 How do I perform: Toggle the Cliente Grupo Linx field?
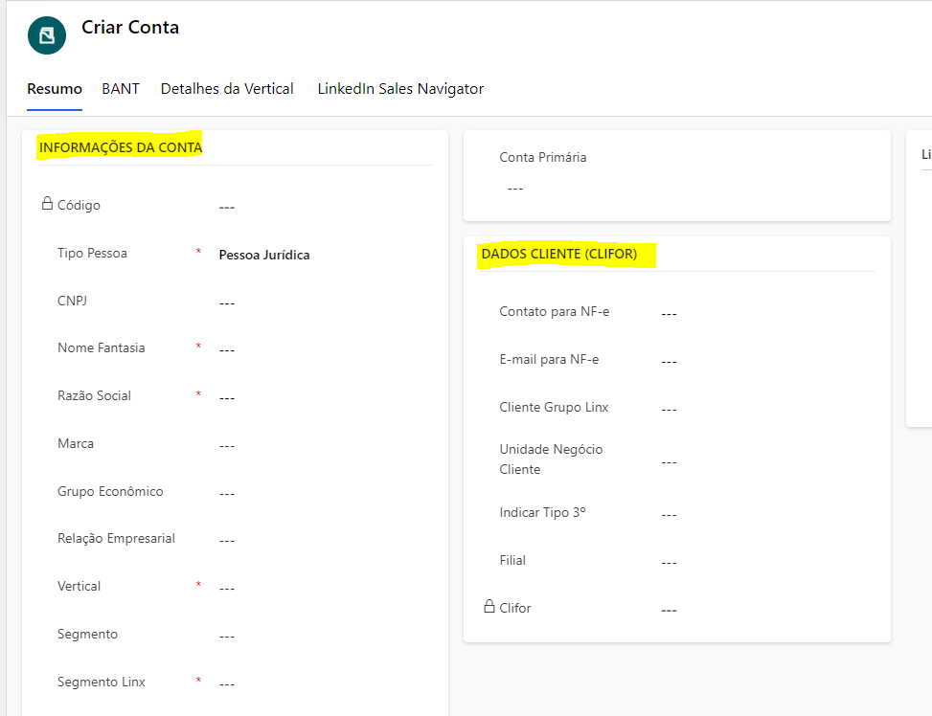tap(757, 409)
